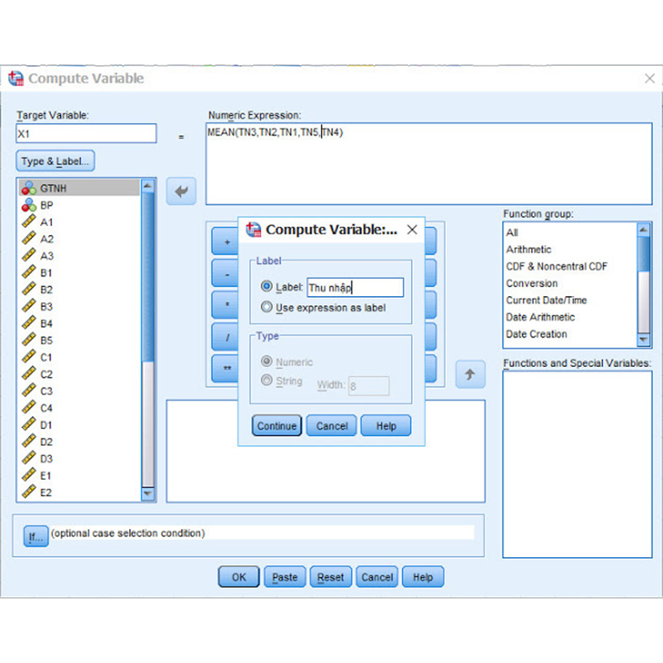Select the Numeric type radio button
The height and width of the screenshot is (663, 663).
tap(266, 361)
